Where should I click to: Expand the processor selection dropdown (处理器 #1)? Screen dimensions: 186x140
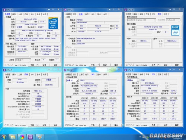coord(30,60)
